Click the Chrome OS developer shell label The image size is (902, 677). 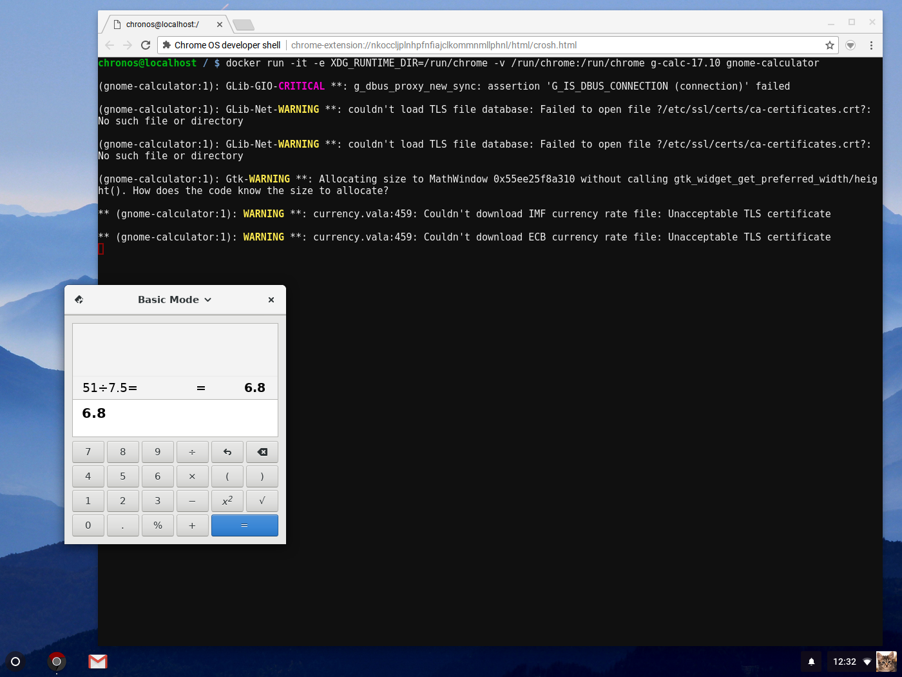tap(227, 45)
